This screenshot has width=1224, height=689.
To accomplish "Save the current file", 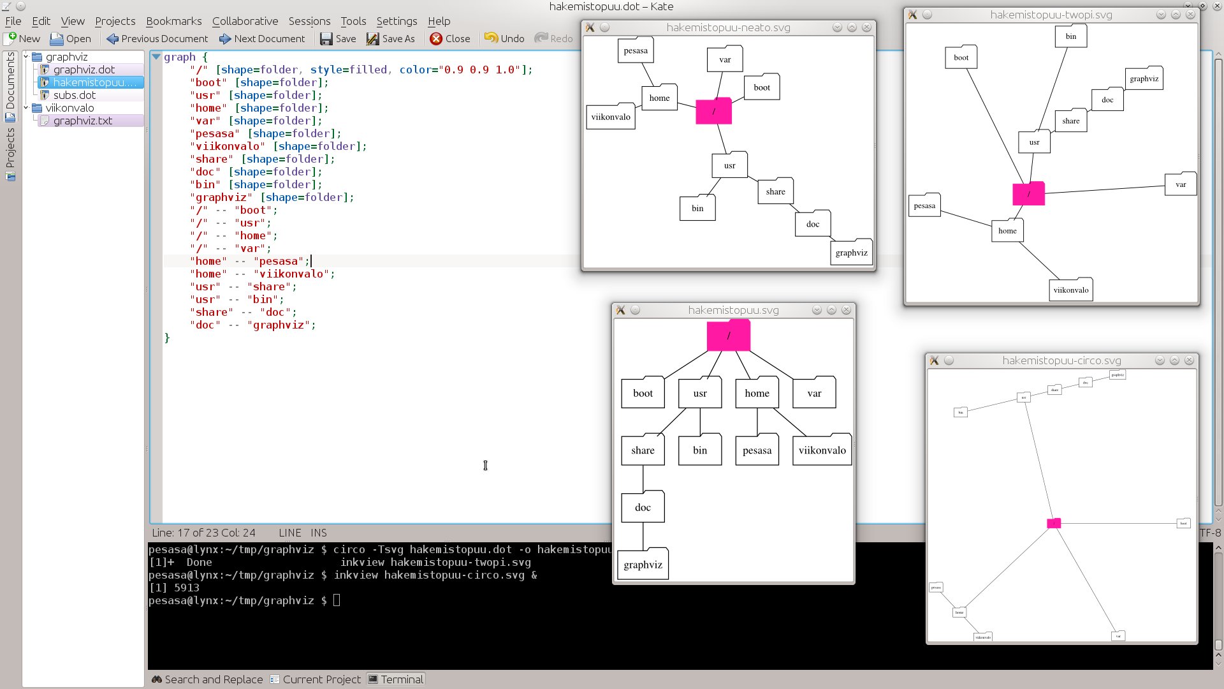I will tap(338, 38).
